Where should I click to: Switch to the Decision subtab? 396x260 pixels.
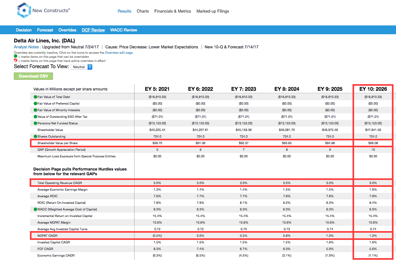[24, 30]
